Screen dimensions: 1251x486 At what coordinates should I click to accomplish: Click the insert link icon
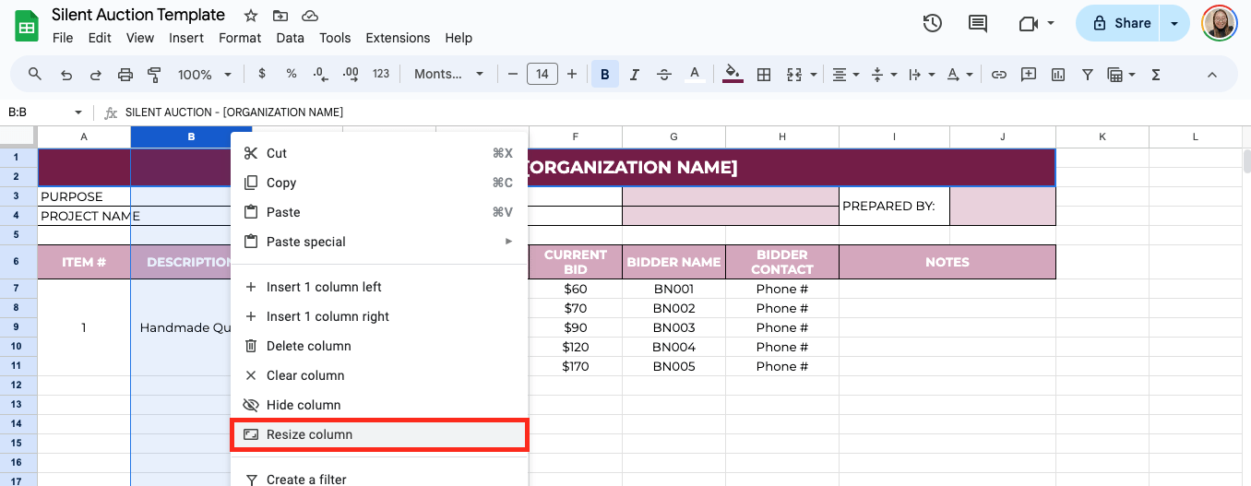click(998, 75)
